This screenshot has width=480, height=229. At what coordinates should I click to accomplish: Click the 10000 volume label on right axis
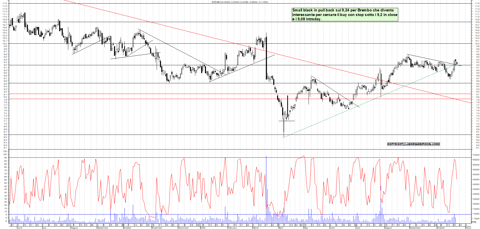click(476, 214)
